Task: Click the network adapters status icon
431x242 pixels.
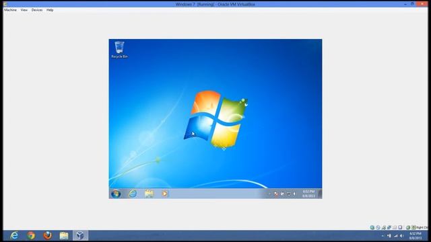Action: pos(389,227)
